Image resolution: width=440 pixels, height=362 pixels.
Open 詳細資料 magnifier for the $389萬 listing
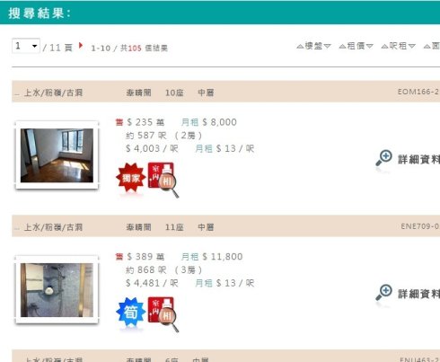[x=383, y=293]
